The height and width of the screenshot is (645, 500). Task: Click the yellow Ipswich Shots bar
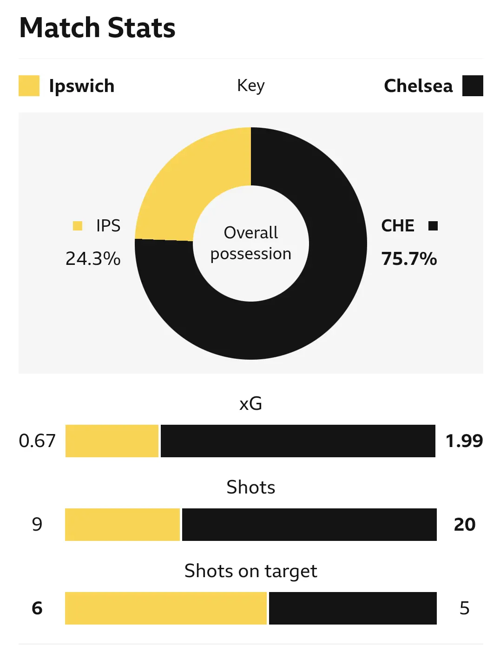pyautogui.click(x=122, y=525)
